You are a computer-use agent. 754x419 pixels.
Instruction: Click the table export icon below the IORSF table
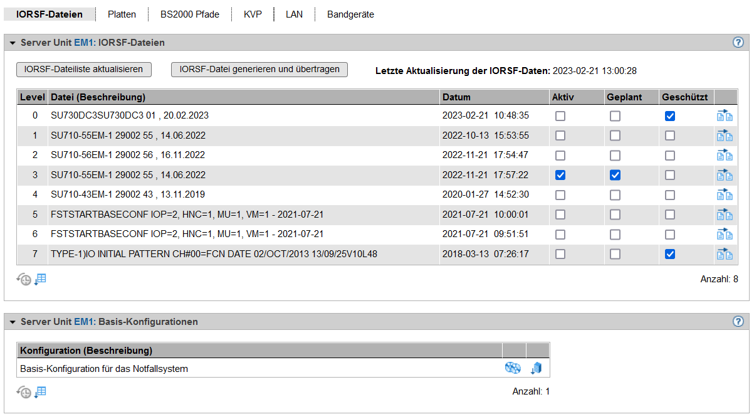click(40, 279)
